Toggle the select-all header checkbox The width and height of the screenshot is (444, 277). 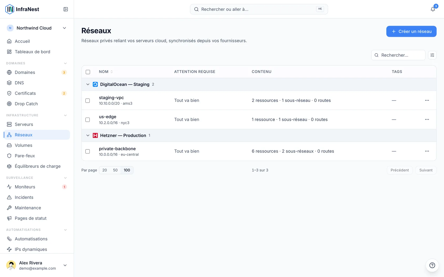point(88,72)
